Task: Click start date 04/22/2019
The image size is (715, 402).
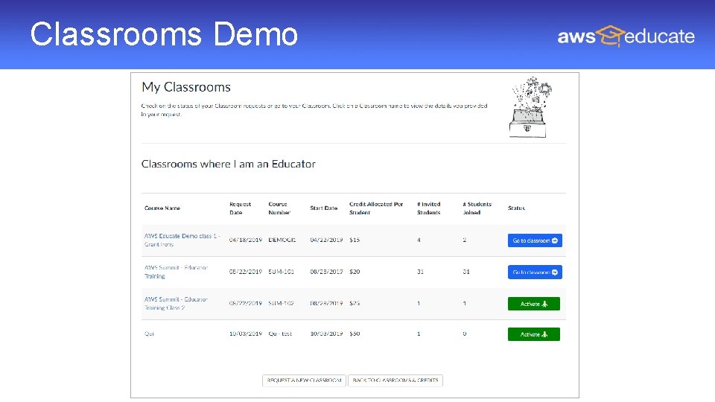Action: tap(326, 240)
